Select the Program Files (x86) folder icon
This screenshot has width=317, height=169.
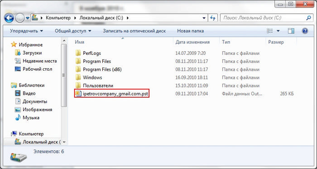click(x=78, y=69)
